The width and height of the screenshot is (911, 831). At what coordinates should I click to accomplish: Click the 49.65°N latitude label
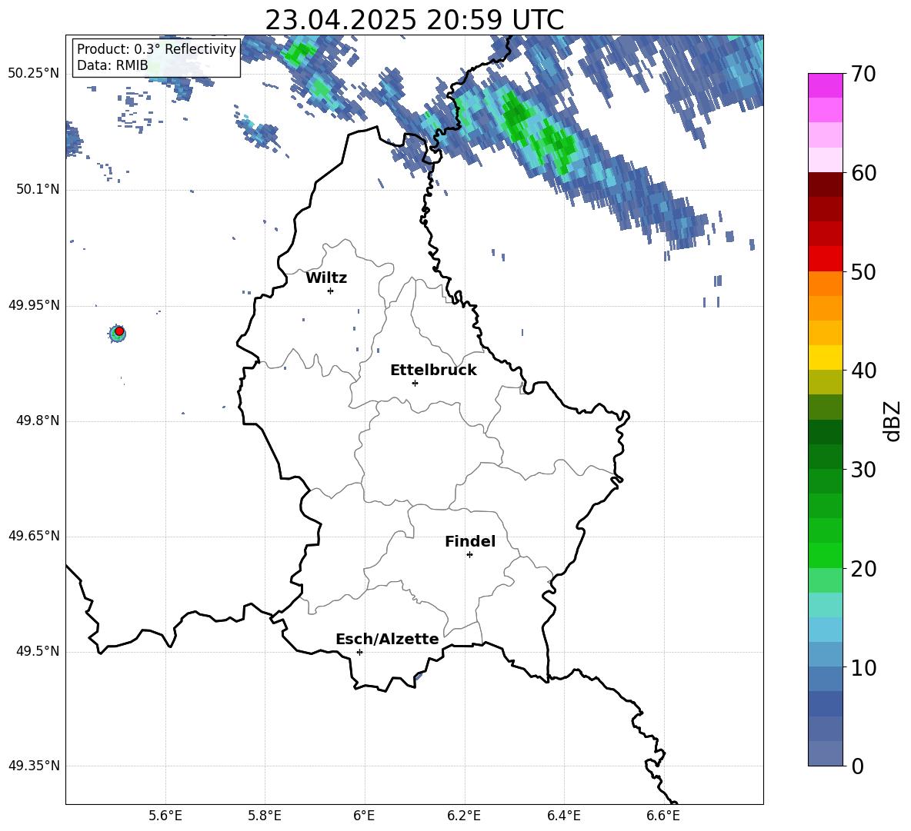pyautogui.click(x=34, y=536)
